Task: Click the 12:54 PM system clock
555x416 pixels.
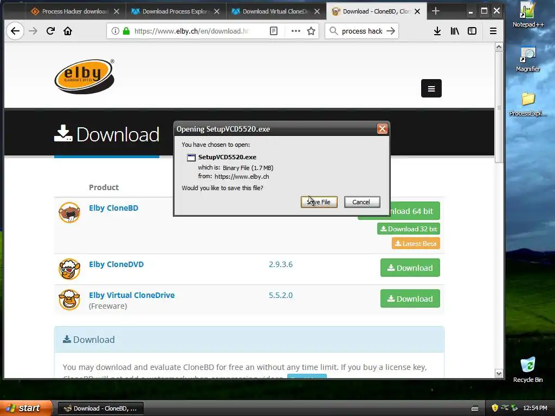Action: [535, 408]
